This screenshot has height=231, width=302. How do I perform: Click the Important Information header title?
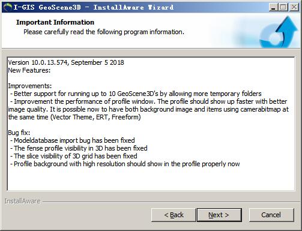(x=55, y=22)
